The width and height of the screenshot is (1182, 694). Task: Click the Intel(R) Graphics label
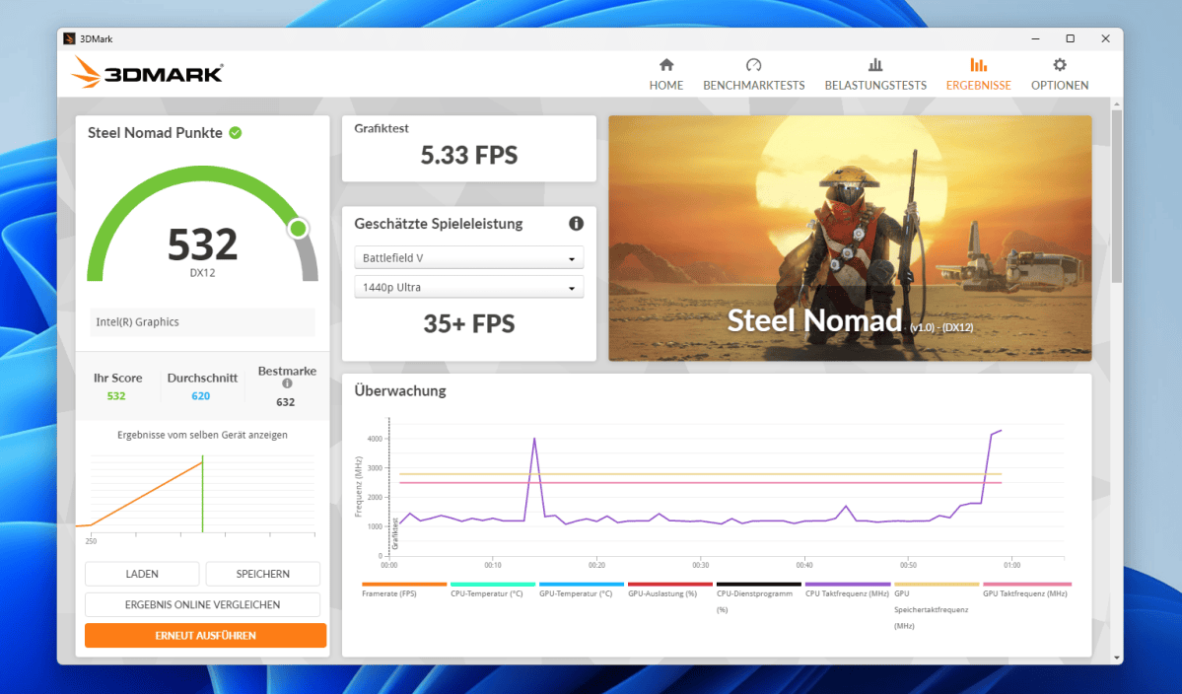pyautogui.click(x=137, y=321)
